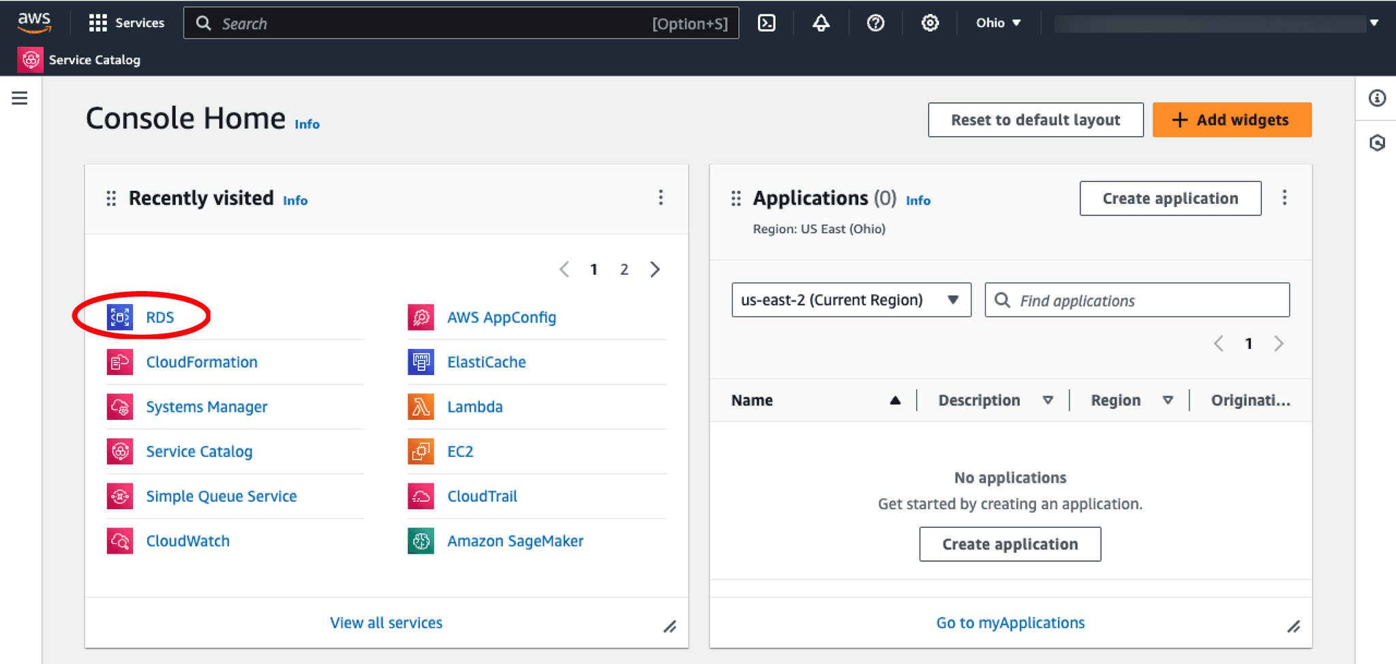Click the CloudFormation service icon
This screenshot has width=1396, height=664.
(120, 362)
